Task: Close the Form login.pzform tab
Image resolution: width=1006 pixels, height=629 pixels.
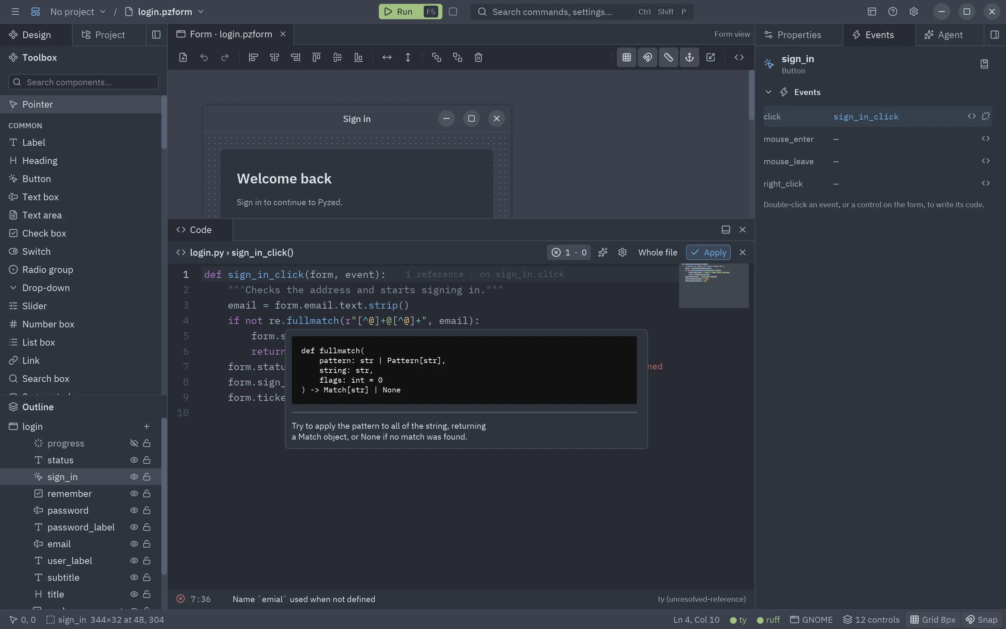Action: [283, 34]
